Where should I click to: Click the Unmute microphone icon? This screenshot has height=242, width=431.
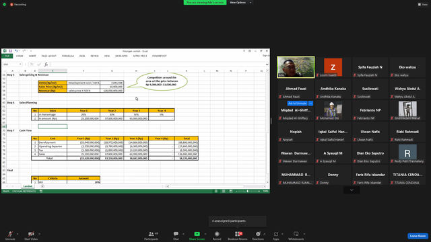[x=10, y=234]
